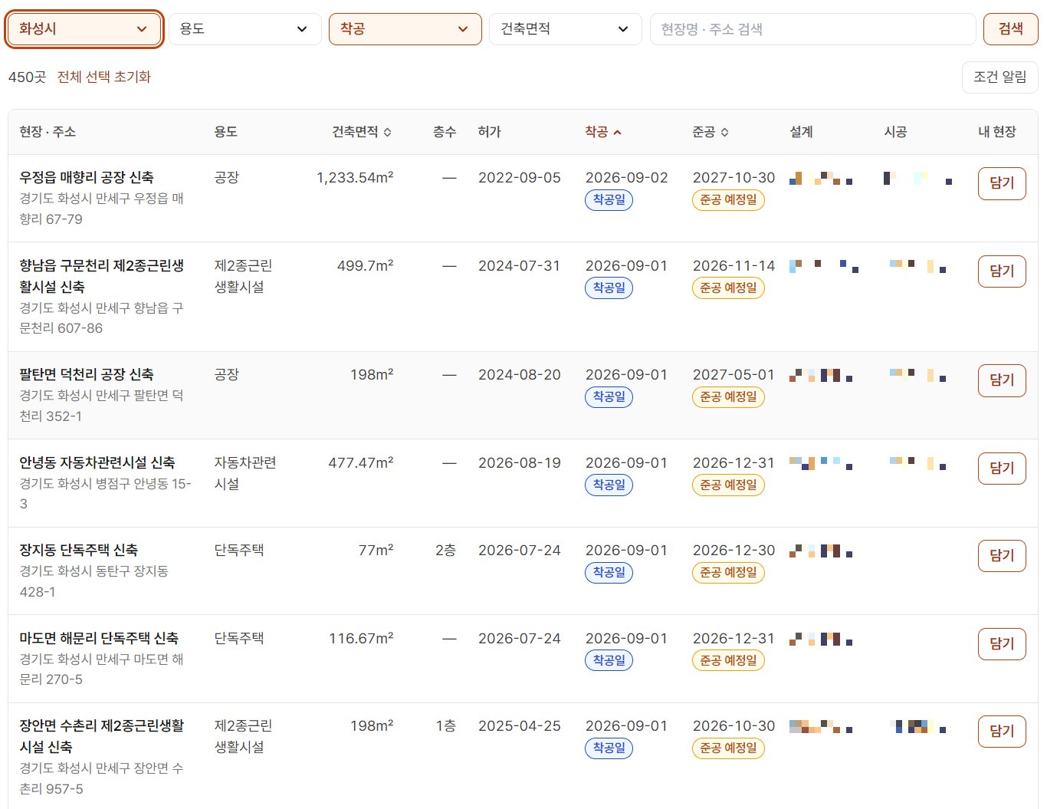
Task: Click the 477.47m² area value
Action: click(x=361, y=462)
